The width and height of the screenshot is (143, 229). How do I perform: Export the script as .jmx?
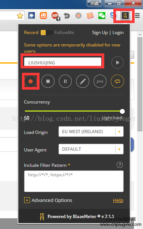[x=100, y=81]
